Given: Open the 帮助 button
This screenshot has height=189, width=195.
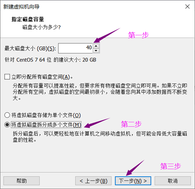Looking at the screenshot, I should 21,181.
